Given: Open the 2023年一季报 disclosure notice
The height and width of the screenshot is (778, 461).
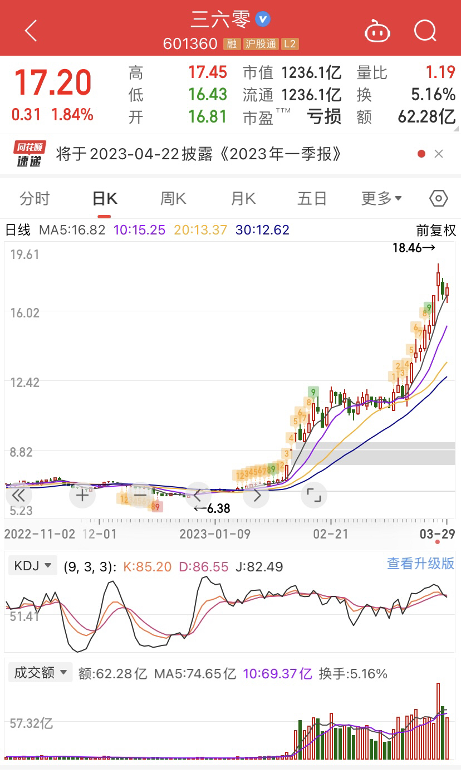Looking at the screenshot, I should tap(199, 154).
